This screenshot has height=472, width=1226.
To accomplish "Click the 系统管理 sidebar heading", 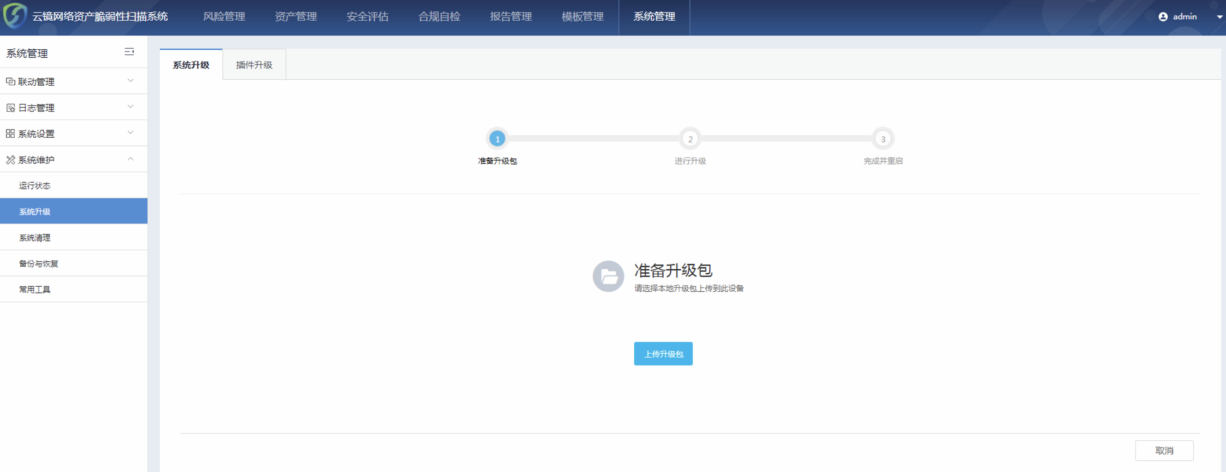I will click(27, 53).
